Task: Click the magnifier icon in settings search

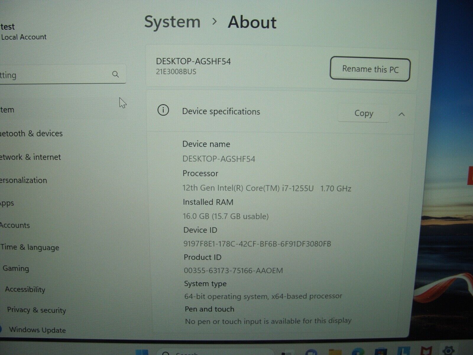Action: pyautogui.click(x=116, y=74)
